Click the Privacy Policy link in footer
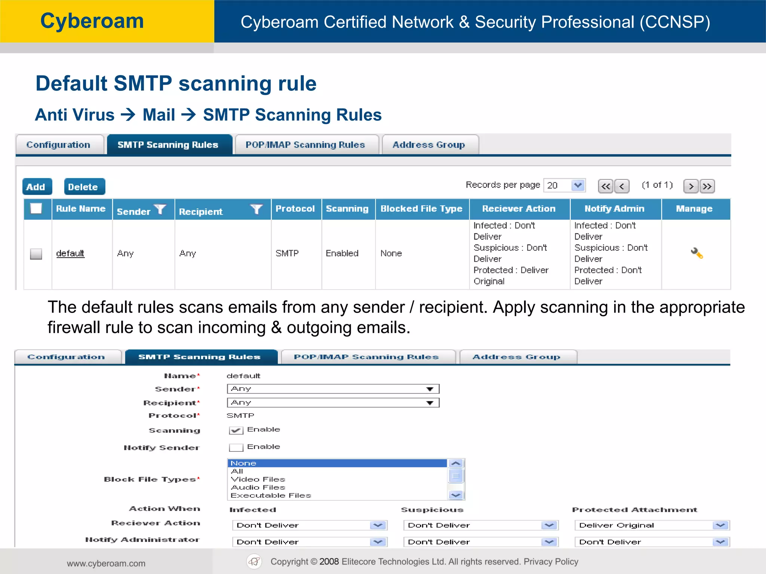Screen dimensions: 766x574 coord(551,561)
